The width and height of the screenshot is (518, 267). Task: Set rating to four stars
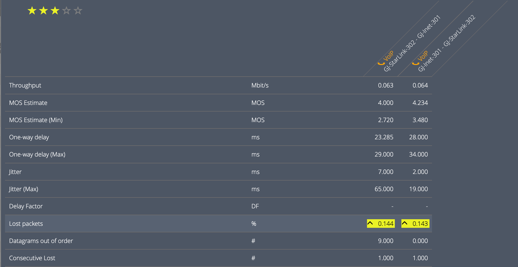(66, 11)
